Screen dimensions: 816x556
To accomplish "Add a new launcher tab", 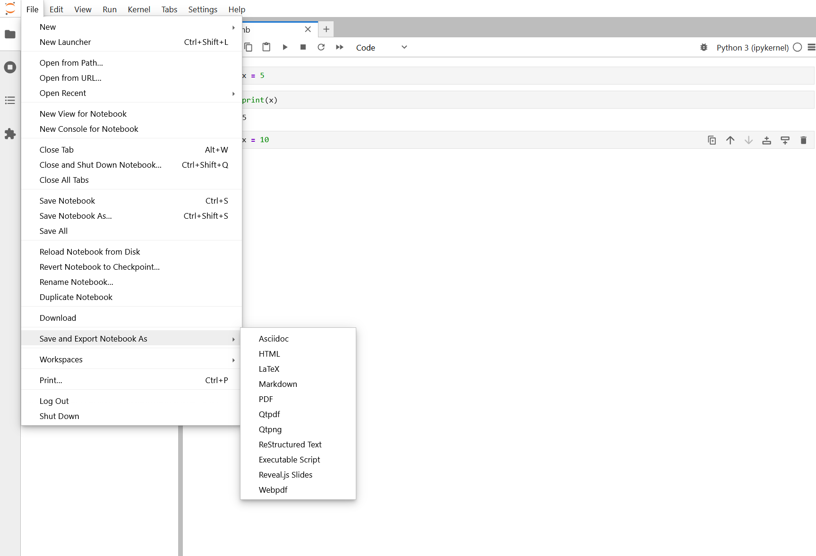I will click(326, 29).
